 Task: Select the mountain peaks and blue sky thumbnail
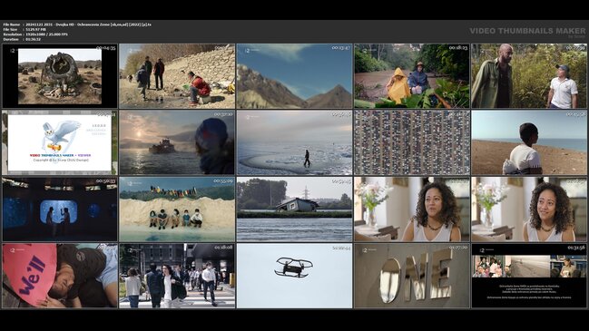[294, 76]
